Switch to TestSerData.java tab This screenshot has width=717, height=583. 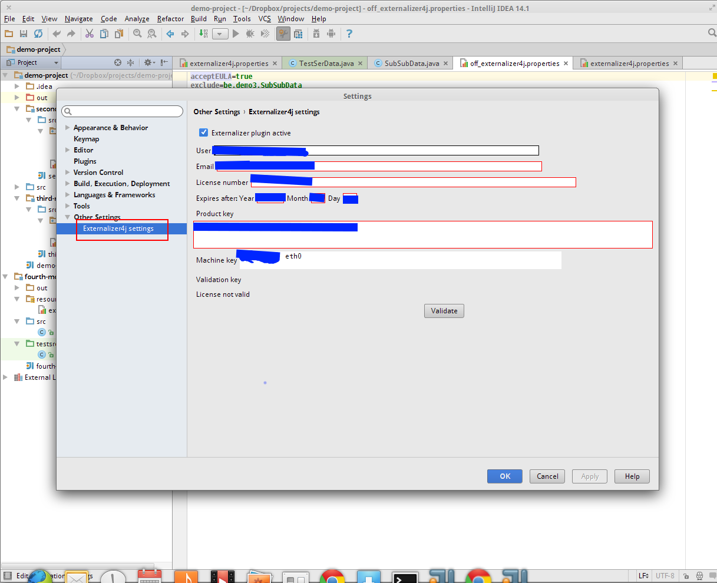326,64
